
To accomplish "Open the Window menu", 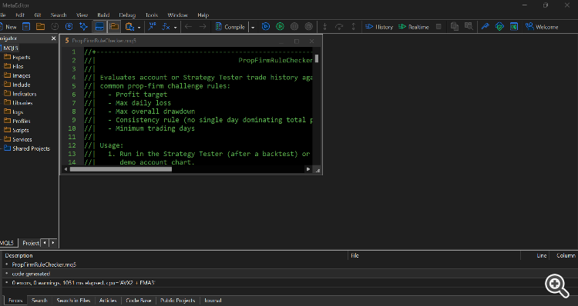I will click(x=178, y=15).
